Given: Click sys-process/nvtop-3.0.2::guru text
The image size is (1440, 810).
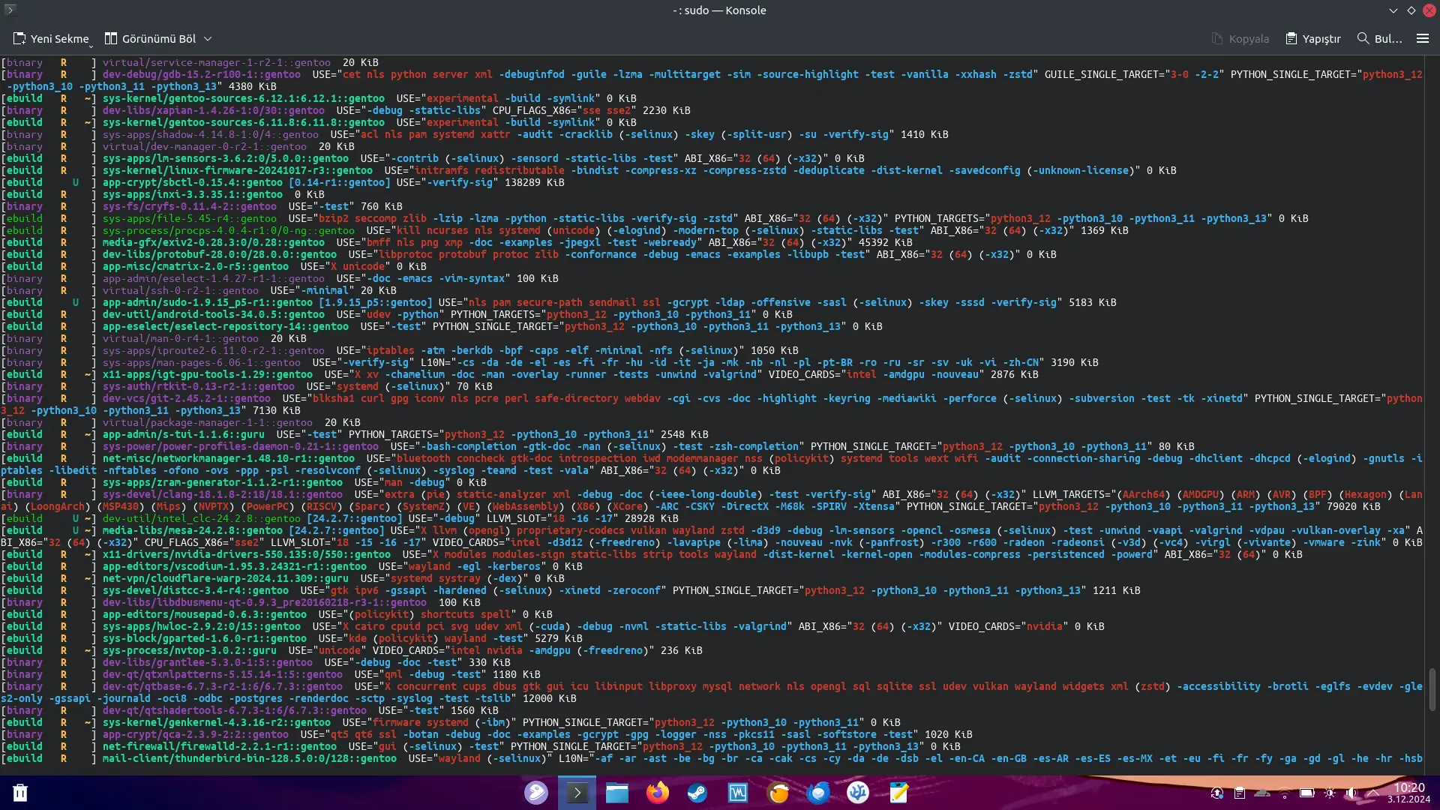Looking at the screenshot, I should [190, 650].
